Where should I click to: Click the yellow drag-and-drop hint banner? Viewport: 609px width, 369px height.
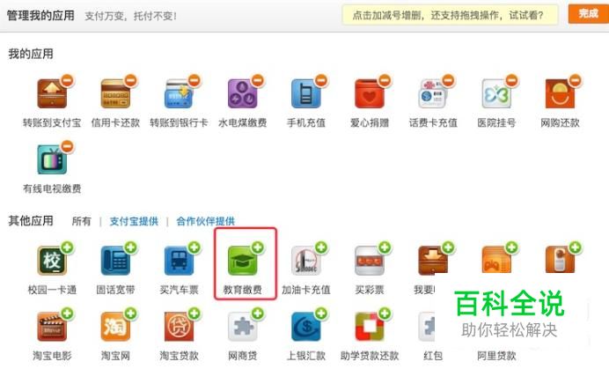(x=450, y=15)
